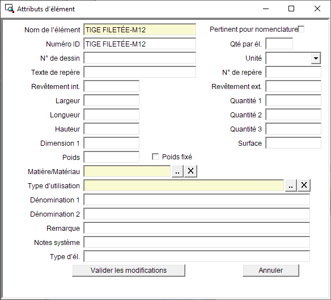The height and width of the screenshot is (300, 331).
Task: Focus the Dimension 1 field
Action: click(x=112, y=143)
